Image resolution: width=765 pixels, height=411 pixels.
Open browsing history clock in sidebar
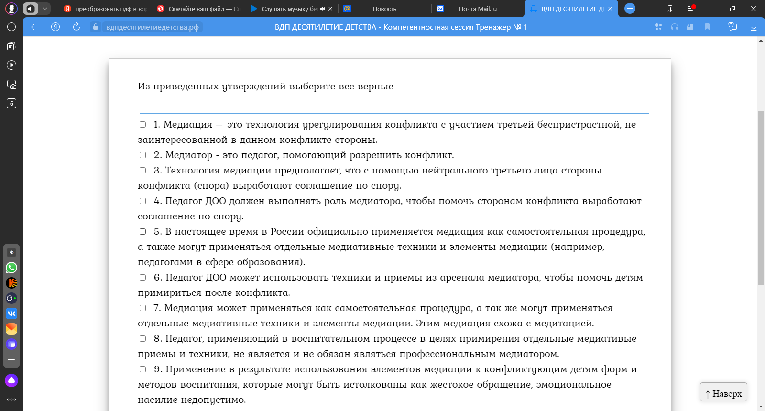[x=11, y=27]
